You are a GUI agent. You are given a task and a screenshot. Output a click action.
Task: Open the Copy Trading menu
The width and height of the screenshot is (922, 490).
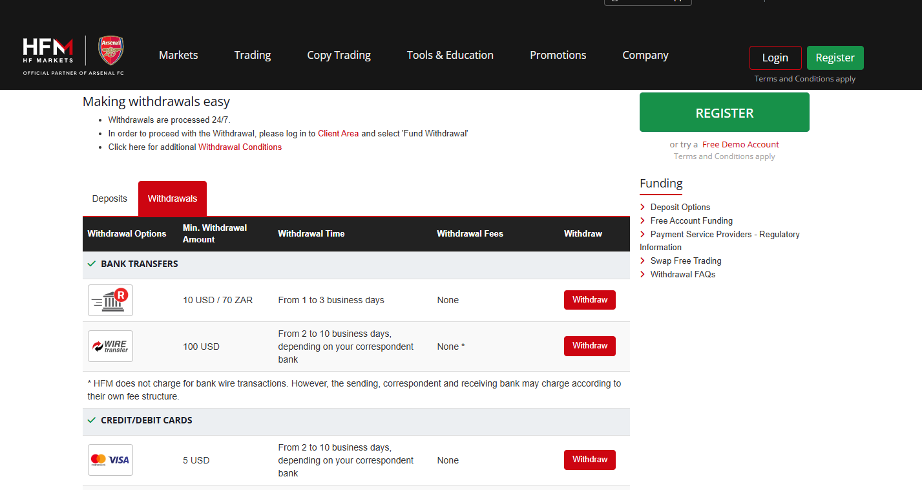tap(339, 56)
